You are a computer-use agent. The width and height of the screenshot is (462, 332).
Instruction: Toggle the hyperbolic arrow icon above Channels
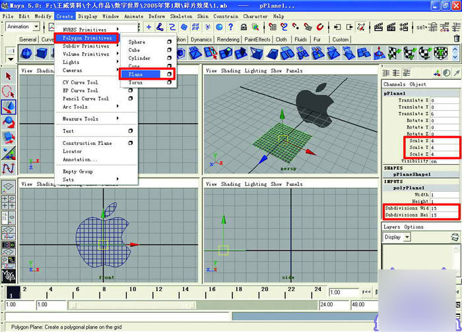[x=457, y=73]
